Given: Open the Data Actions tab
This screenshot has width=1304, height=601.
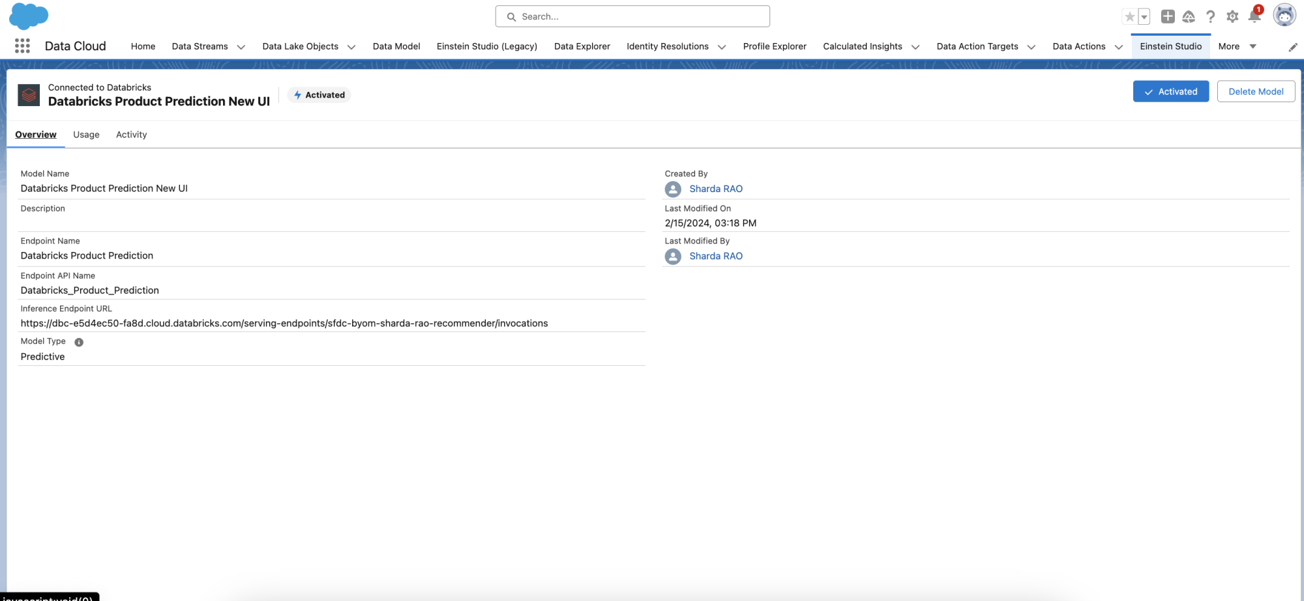Looking at the screenshot, I should [1079, 46].
